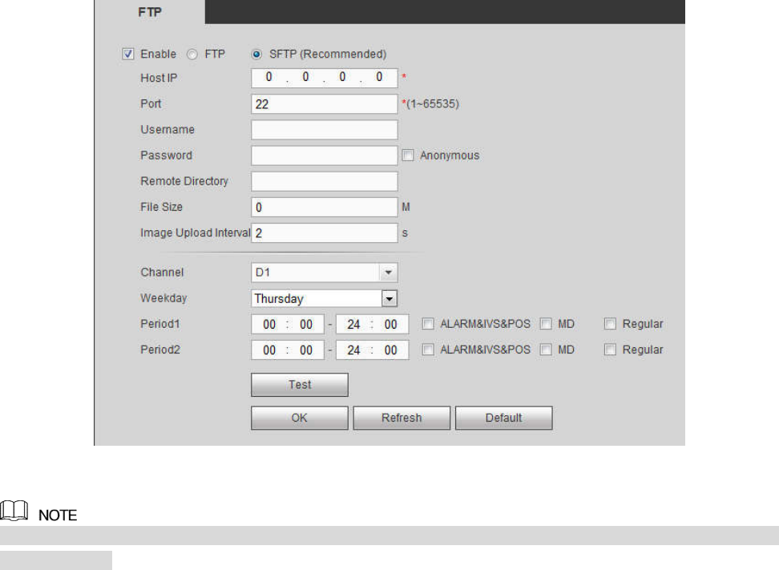Check MD for Period2
Screen dimensions: 779x570
[546, 350]
